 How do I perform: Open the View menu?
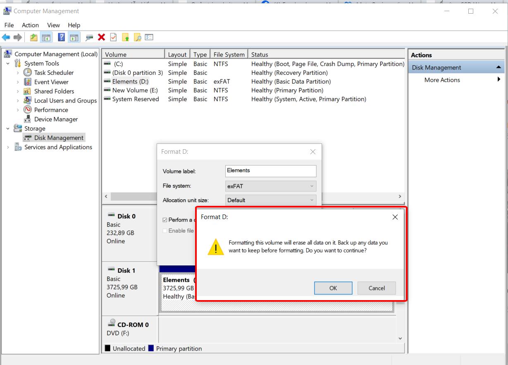tap(53, 25)
